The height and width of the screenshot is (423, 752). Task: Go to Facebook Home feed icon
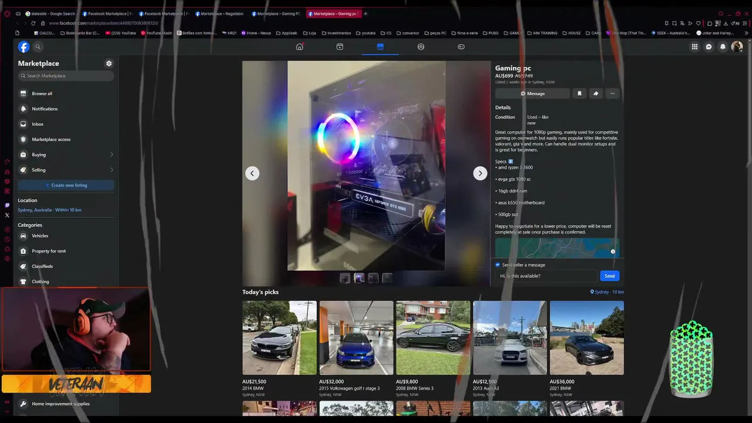(300, 47)
